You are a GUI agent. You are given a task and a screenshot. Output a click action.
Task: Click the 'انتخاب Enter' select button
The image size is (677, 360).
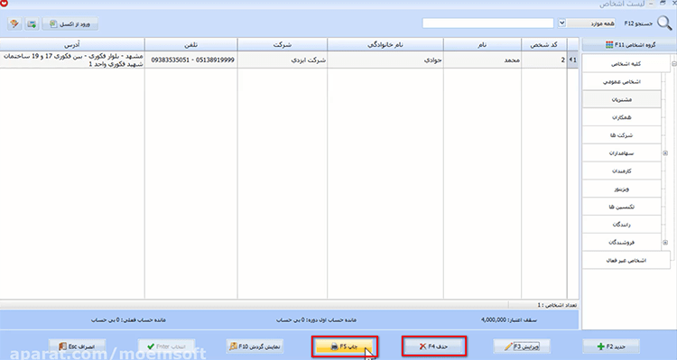pyautogui.click(x=166, y=346)
